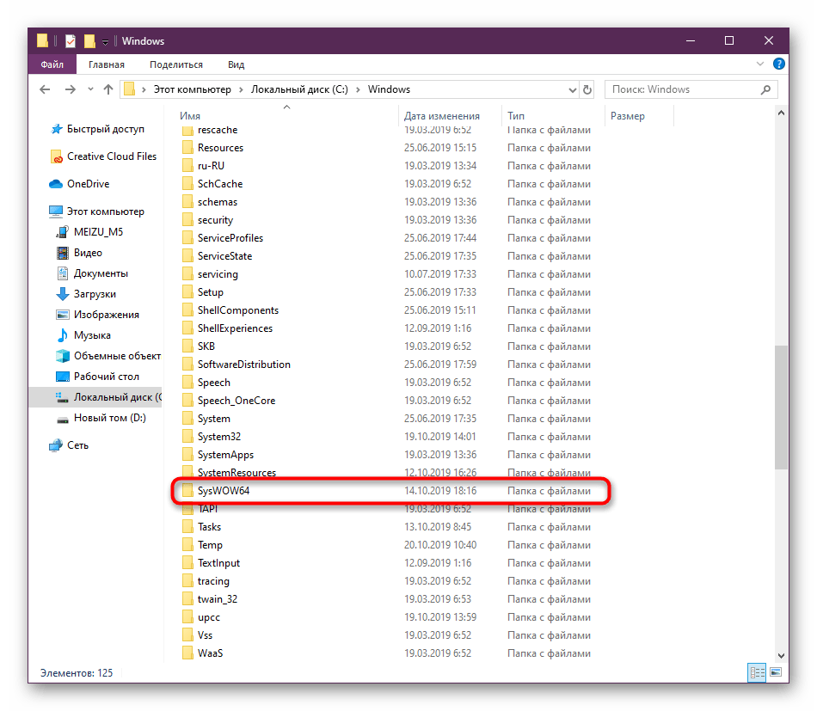The width and height of the screenshot is (817, 711).
Task: Refresh the Windows folder view
Action: point(587,89)
